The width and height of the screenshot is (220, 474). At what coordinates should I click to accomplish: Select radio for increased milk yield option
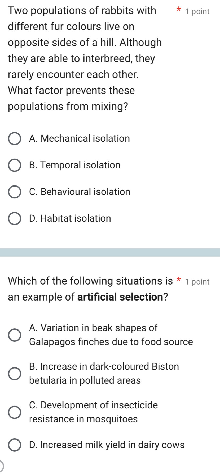click(x=14, y=445)
